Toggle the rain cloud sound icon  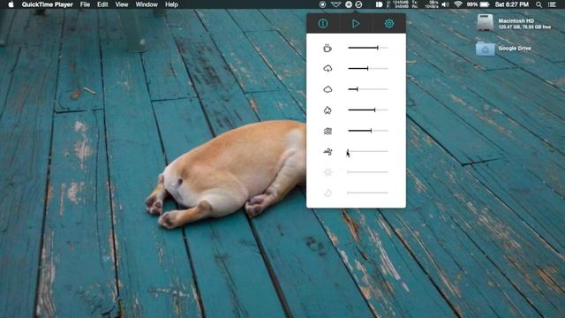(x=328, y=69)
